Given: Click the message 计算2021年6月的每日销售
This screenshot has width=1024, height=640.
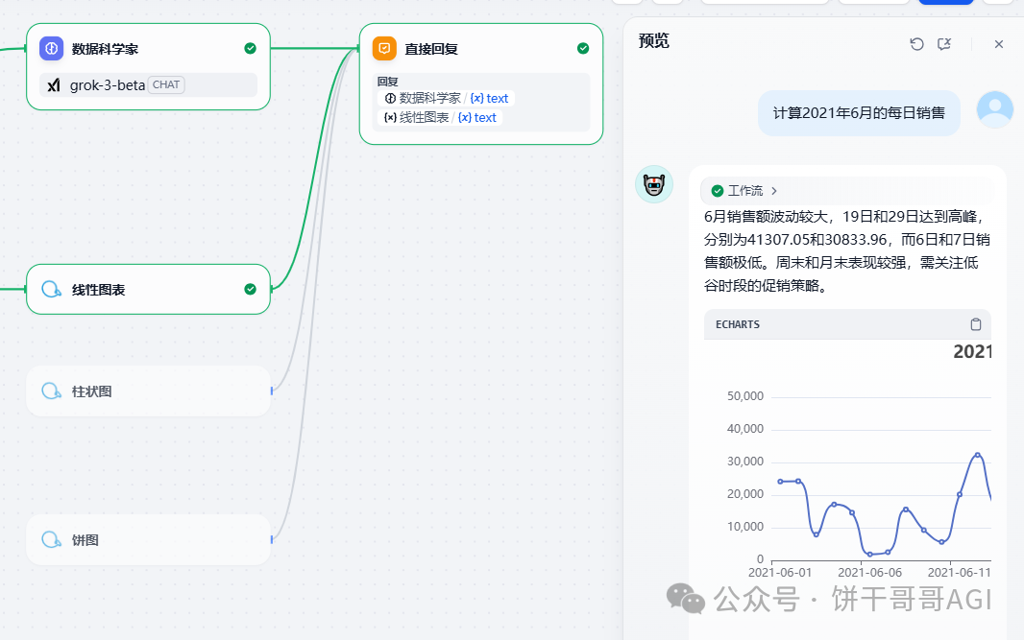Looking at the screenshot, I should tap(859, 113).
